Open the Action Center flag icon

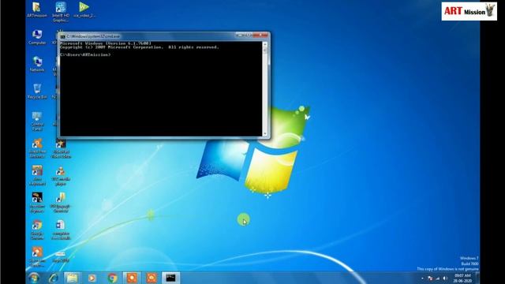click(430, 278)
